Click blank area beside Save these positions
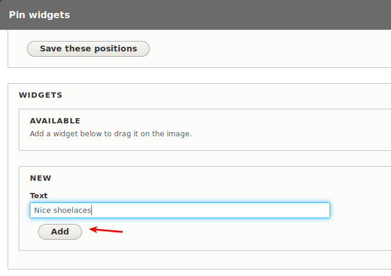Screen dimensions: 391x276 249,49
